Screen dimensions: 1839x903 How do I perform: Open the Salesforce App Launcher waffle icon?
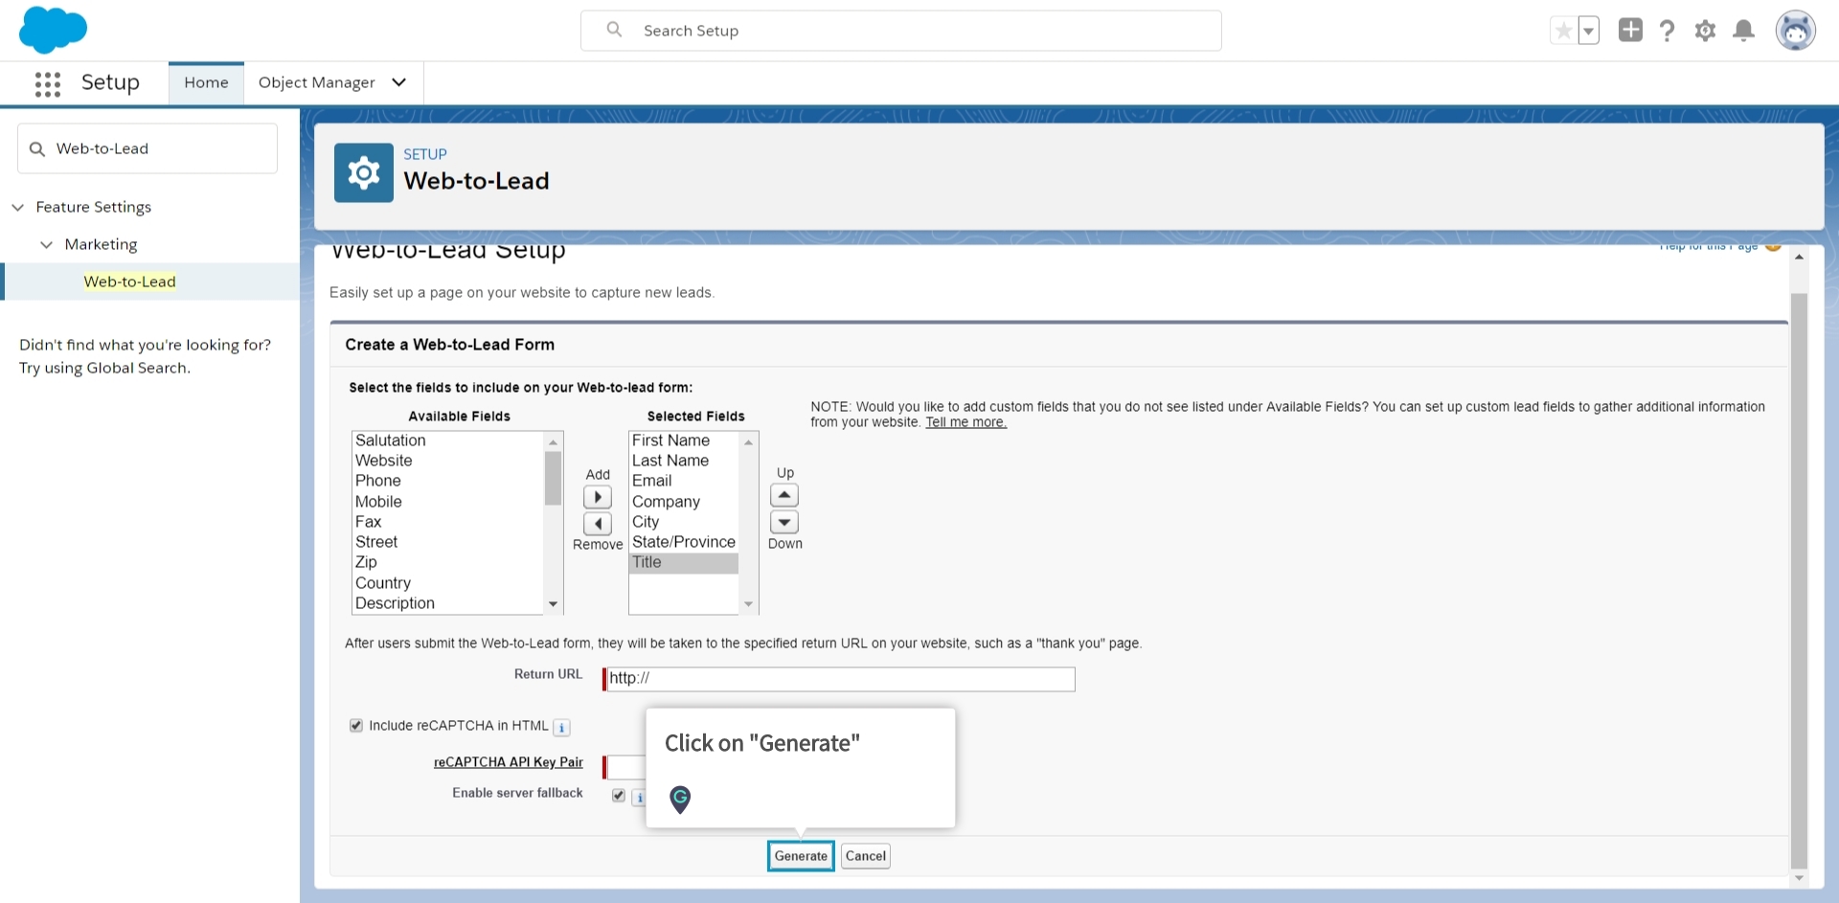[47, 83]
